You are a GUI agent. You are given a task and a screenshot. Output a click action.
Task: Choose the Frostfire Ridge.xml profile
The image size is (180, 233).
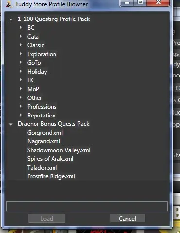pyautogui.click(x=51, y=176)
